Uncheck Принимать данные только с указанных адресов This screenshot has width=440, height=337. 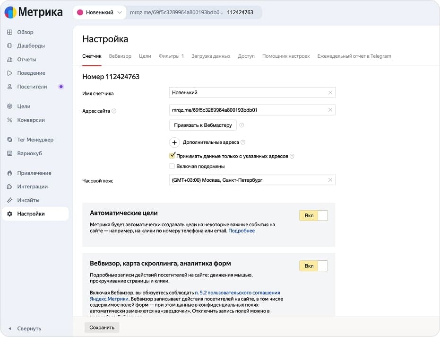173,155
